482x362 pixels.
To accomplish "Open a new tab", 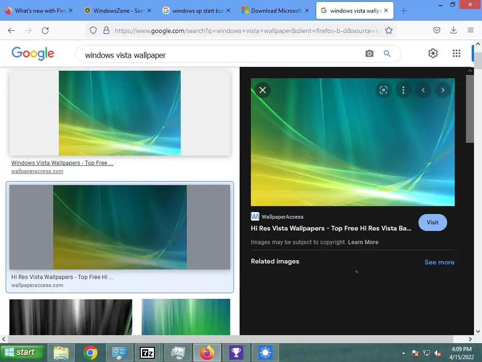I will [x=403, y=11].
